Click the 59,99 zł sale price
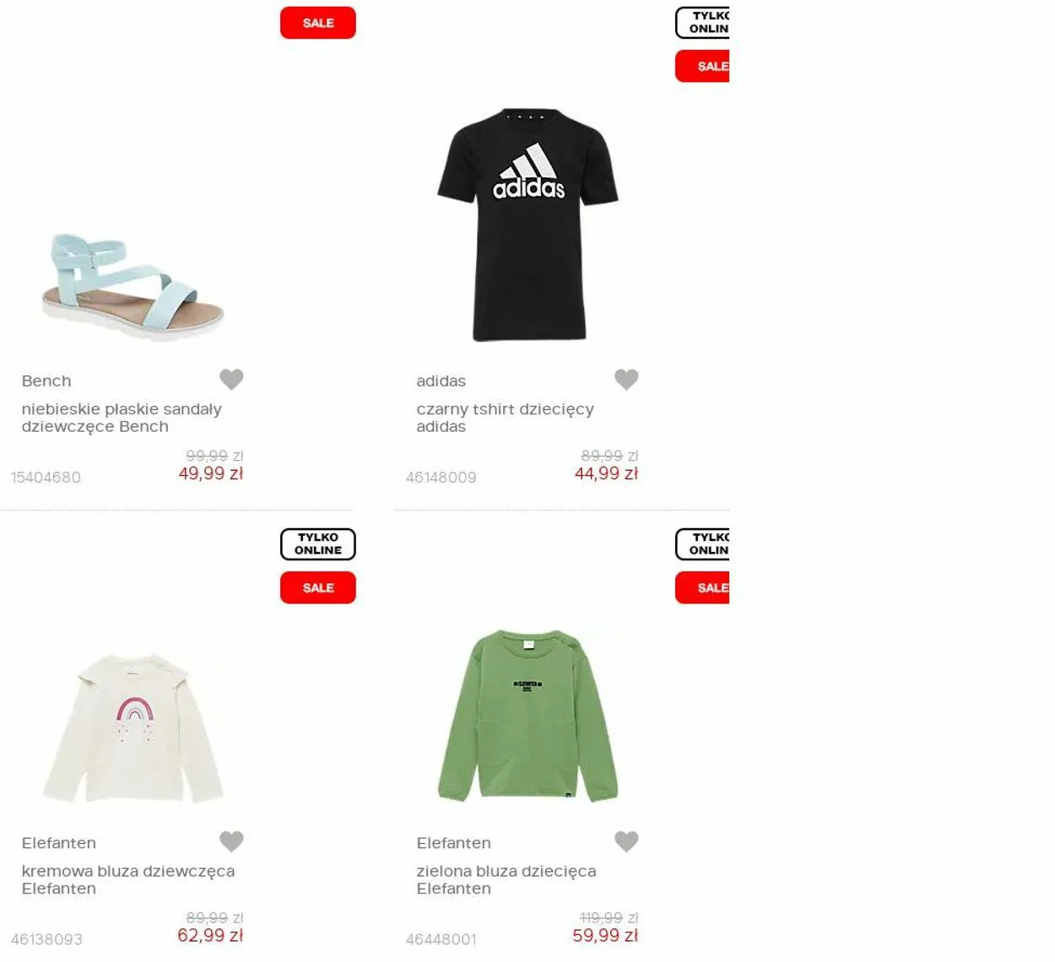The image size is (1055, 962). point(605,936)
